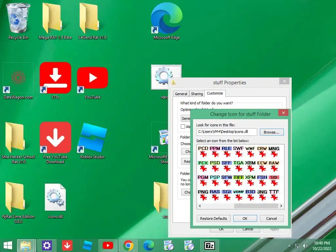Pick the ECW icon
This screenshot has width=336, height=252.
click(262, 166)
